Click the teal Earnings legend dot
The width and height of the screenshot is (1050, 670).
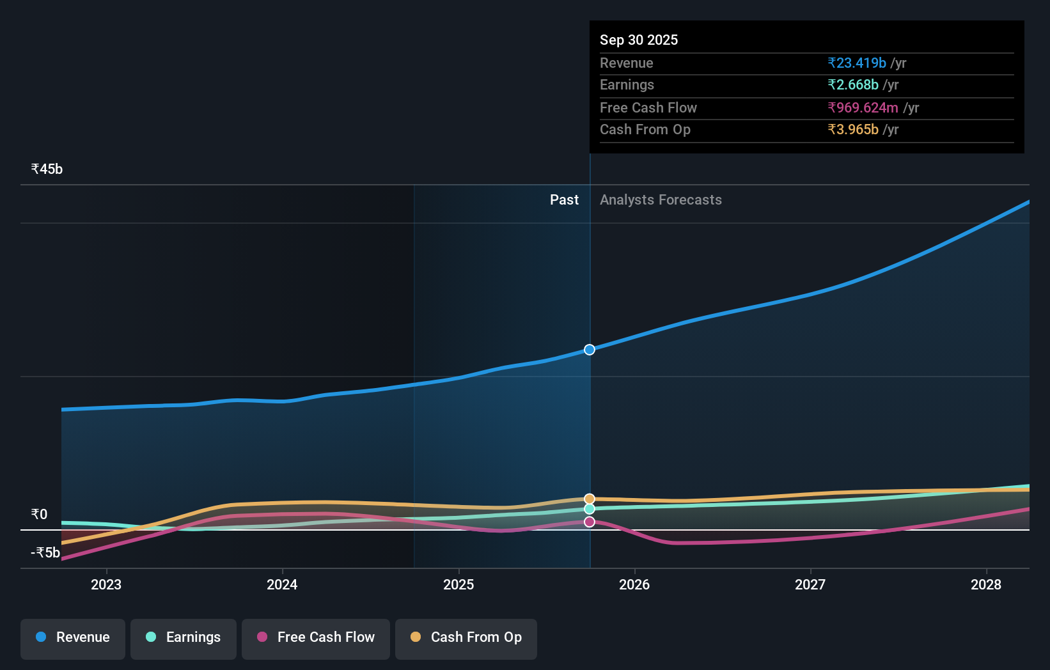(150, 637)
